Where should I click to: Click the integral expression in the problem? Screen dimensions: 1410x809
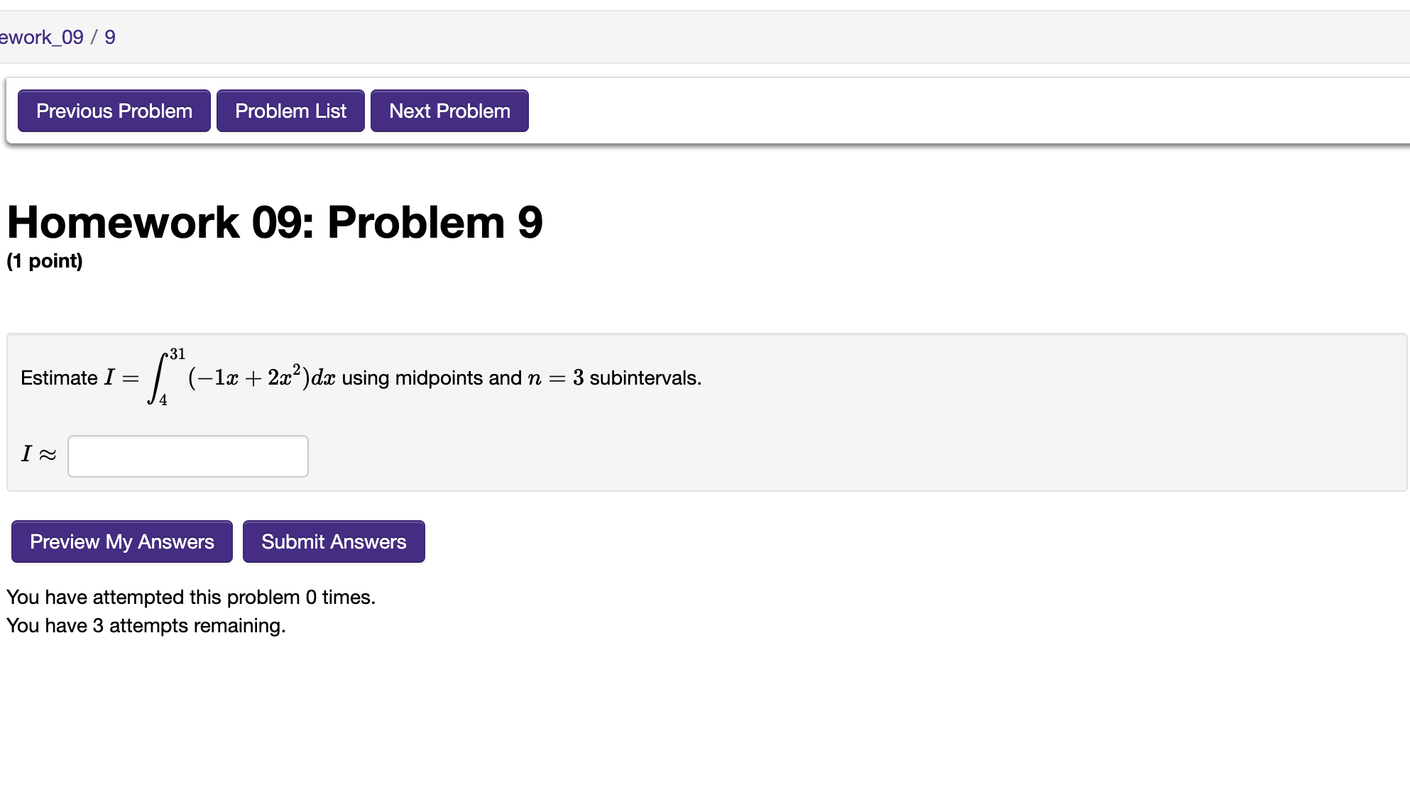[241, 376]
